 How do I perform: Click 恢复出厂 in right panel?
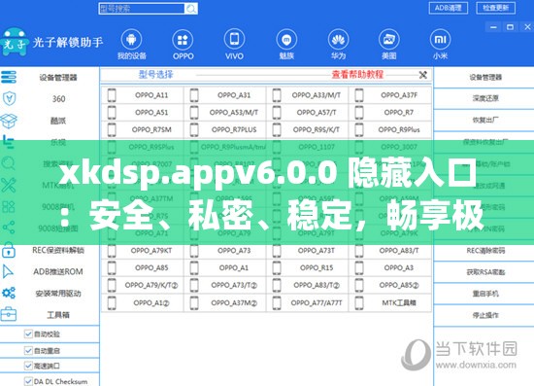(485, 120)
